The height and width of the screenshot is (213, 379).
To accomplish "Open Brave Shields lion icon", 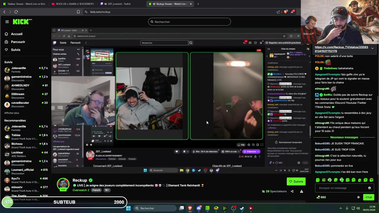I will [285, 12].
